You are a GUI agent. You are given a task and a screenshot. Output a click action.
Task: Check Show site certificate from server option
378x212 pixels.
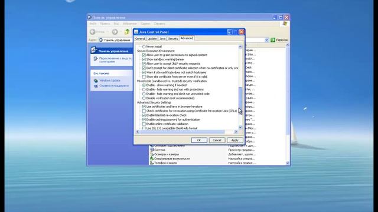[x=144, y=77]
